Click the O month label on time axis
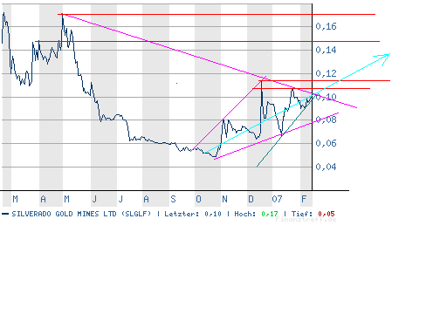Viewport: 447px width, 335px height. click(x=198, y=199)
